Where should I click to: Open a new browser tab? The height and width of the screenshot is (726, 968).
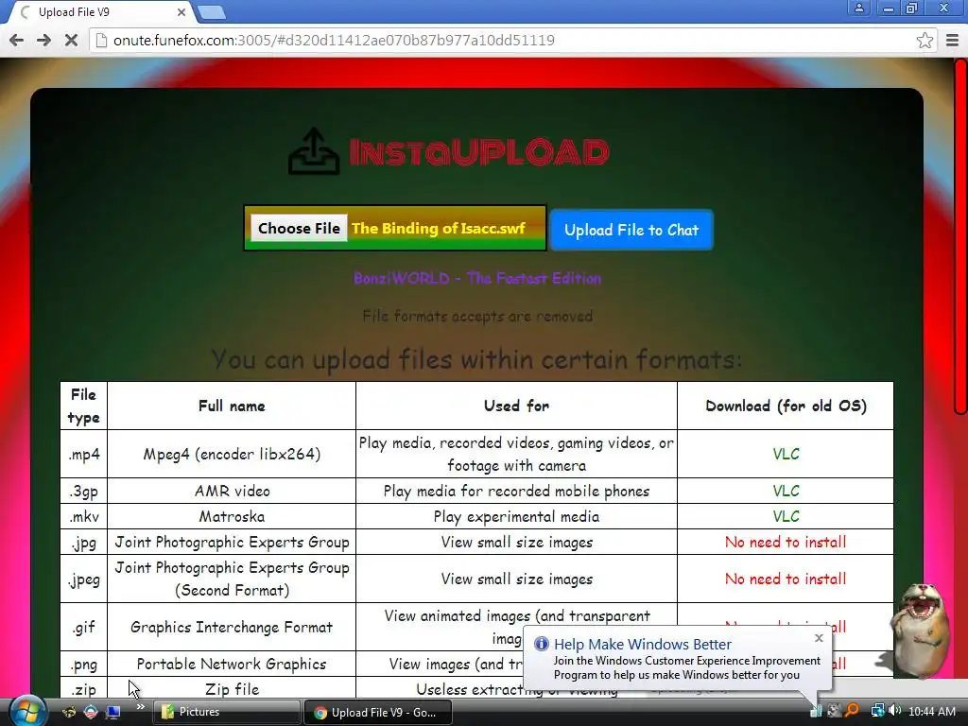(x=212, y=12)
